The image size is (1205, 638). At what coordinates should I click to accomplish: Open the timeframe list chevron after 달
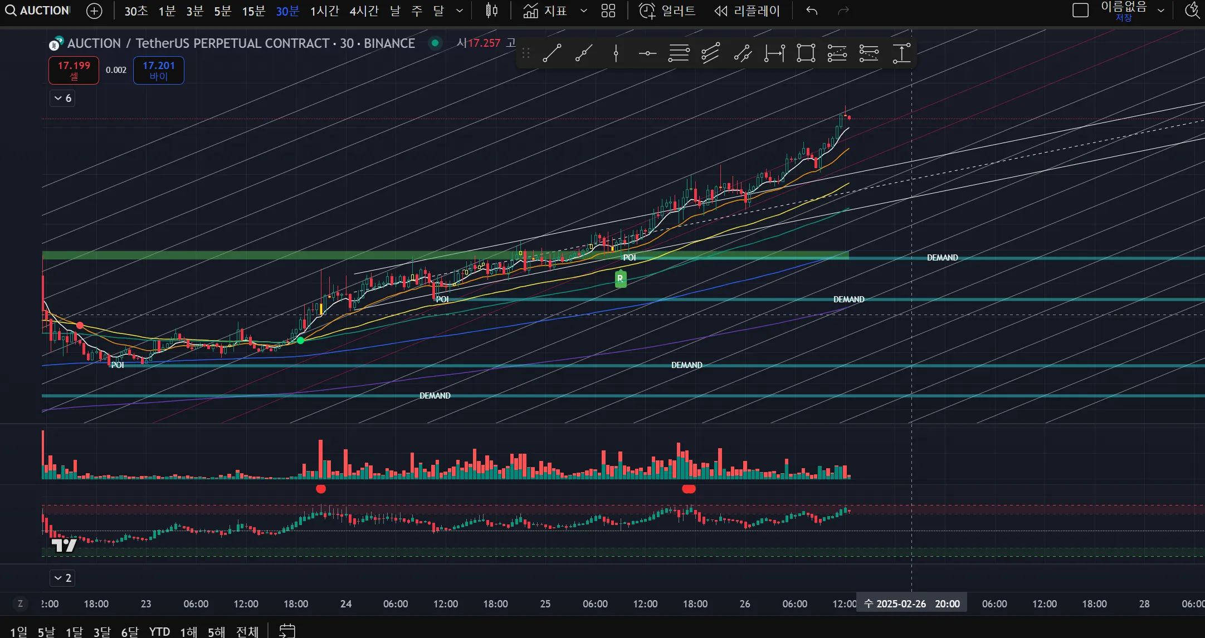coord(459,11)
